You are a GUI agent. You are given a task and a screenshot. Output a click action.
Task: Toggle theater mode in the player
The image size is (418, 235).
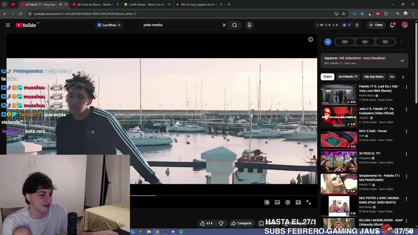pos(298,202)
